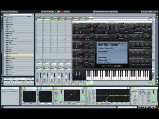Screen dimensions: 159x119
Task: Click hot-swap icon on first Compressor device
Action: click(83, 88)
